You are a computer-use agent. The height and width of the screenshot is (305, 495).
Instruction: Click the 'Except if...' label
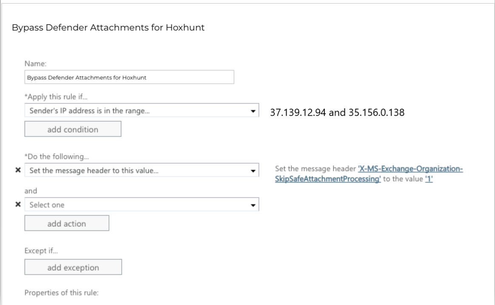point(41,251)
